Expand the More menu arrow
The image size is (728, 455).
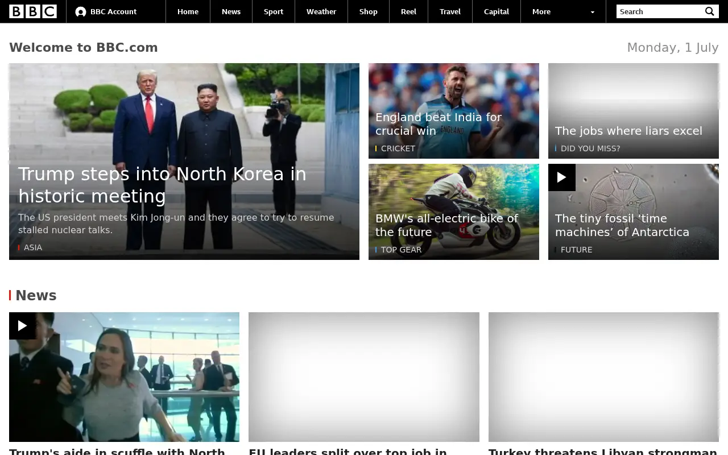(593, 12)
